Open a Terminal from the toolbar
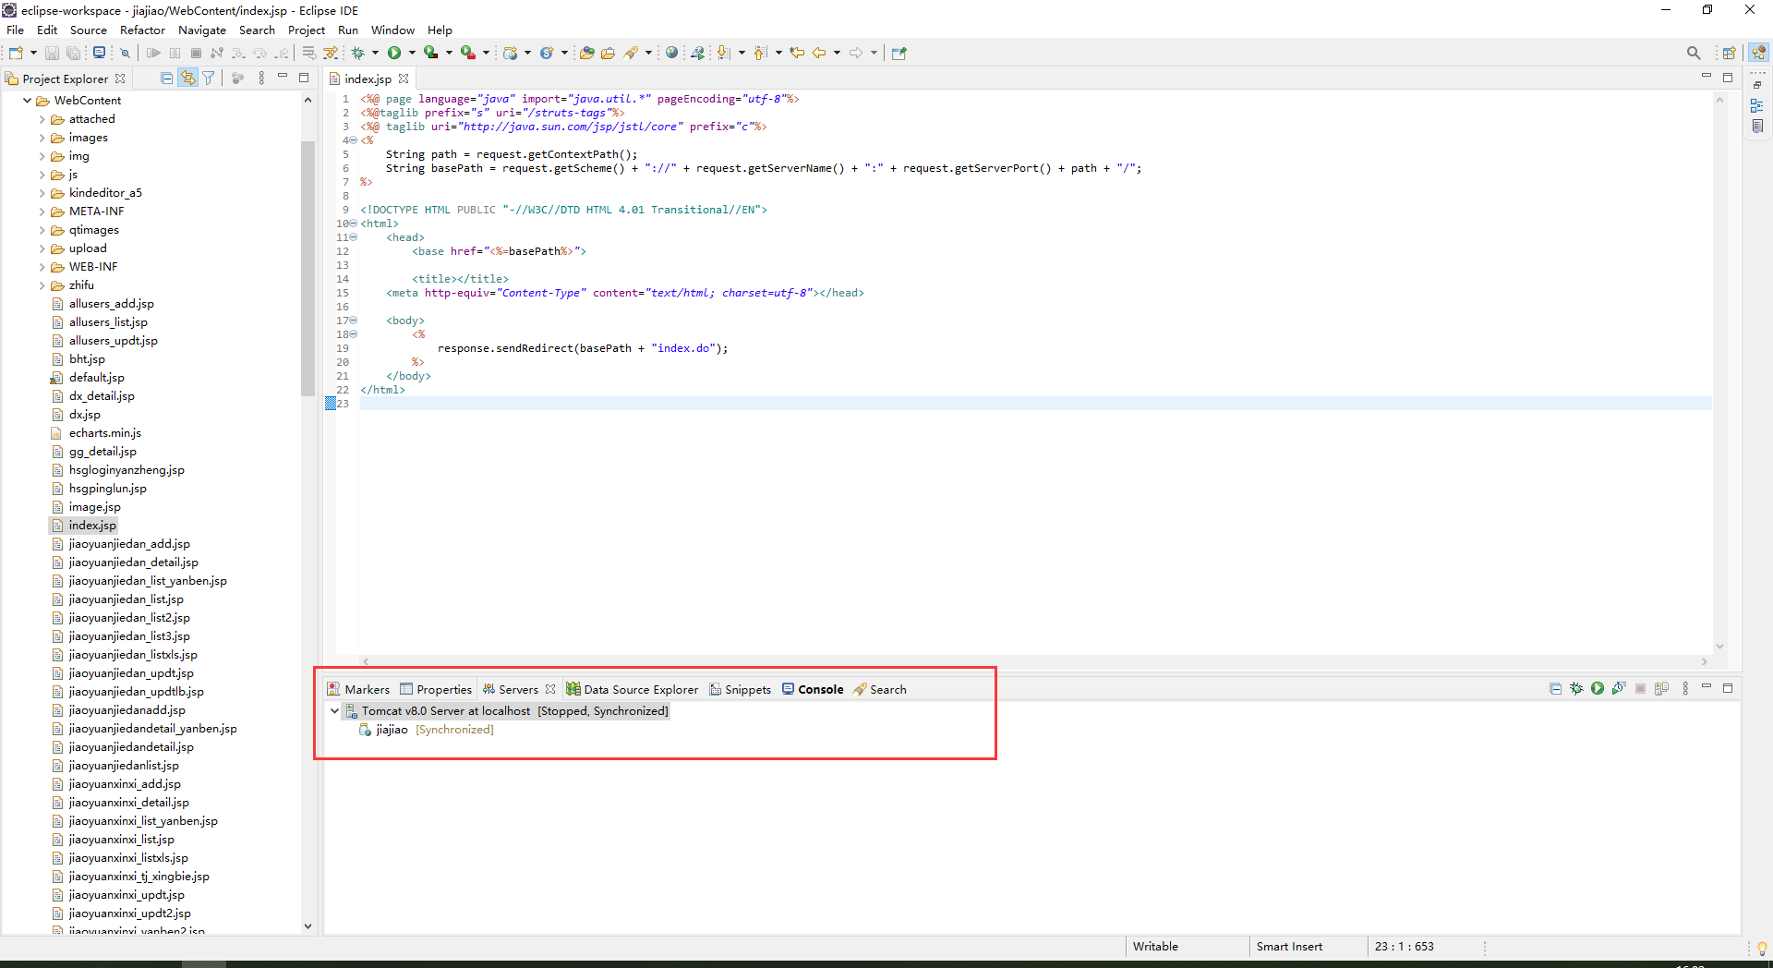 [99, 53]
